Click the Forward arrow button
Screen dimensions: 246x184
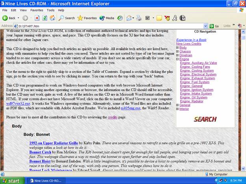(x=25, y=18)
